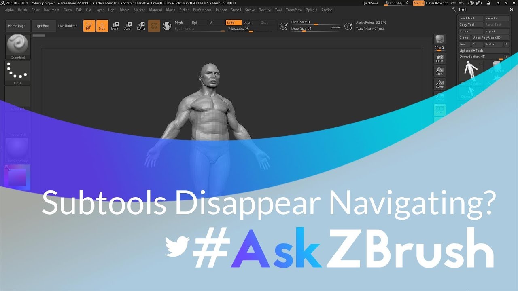
Task: Click the Actual size icon
Action: pos(439,84)
